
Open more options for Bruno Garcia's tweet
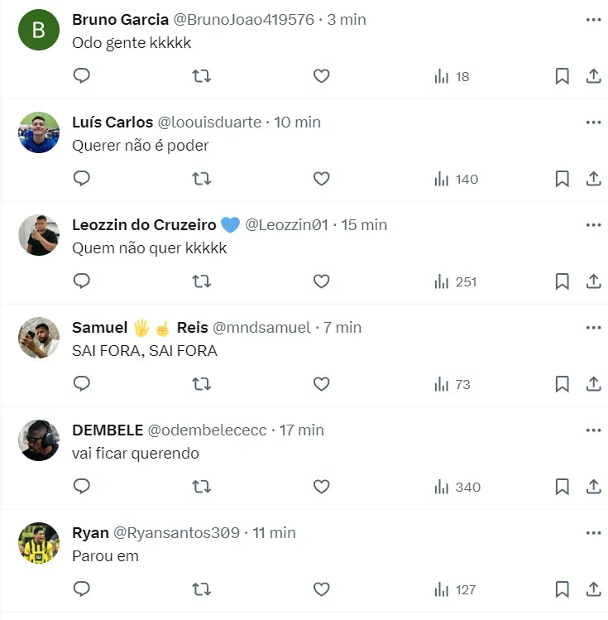[593, 19]
